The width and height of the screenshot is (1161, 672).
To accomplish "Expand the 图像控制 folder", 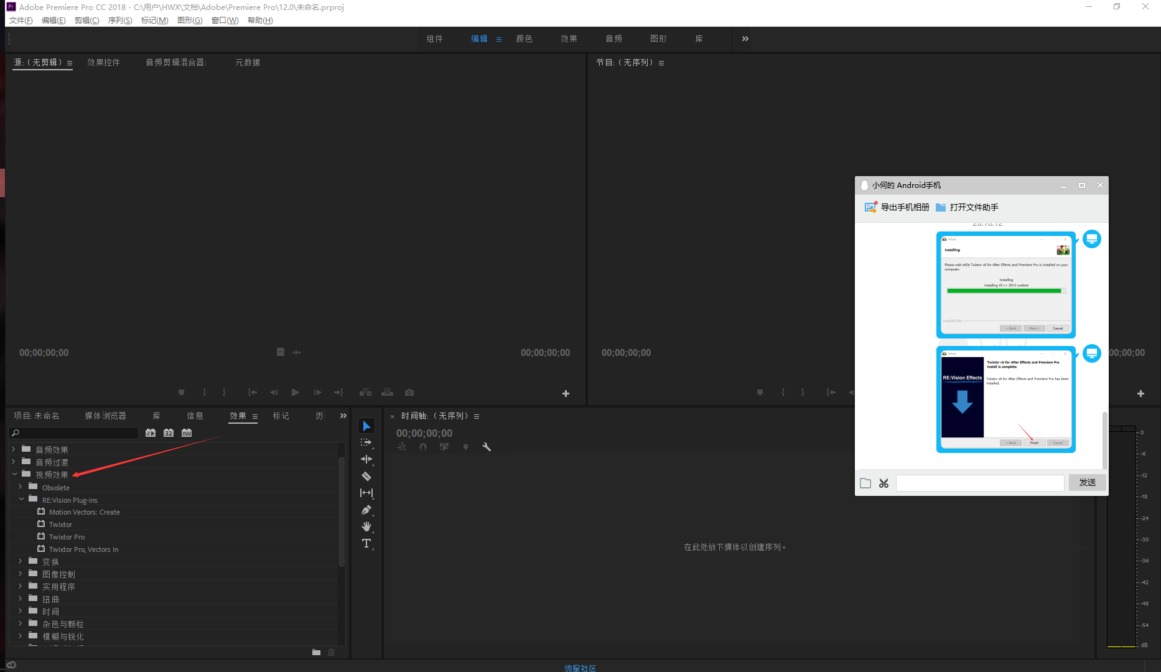I will click(x=21, y=574).
